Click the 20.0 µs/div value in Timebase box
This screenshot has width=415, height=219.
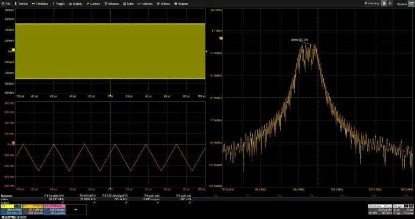pos(385,210)
